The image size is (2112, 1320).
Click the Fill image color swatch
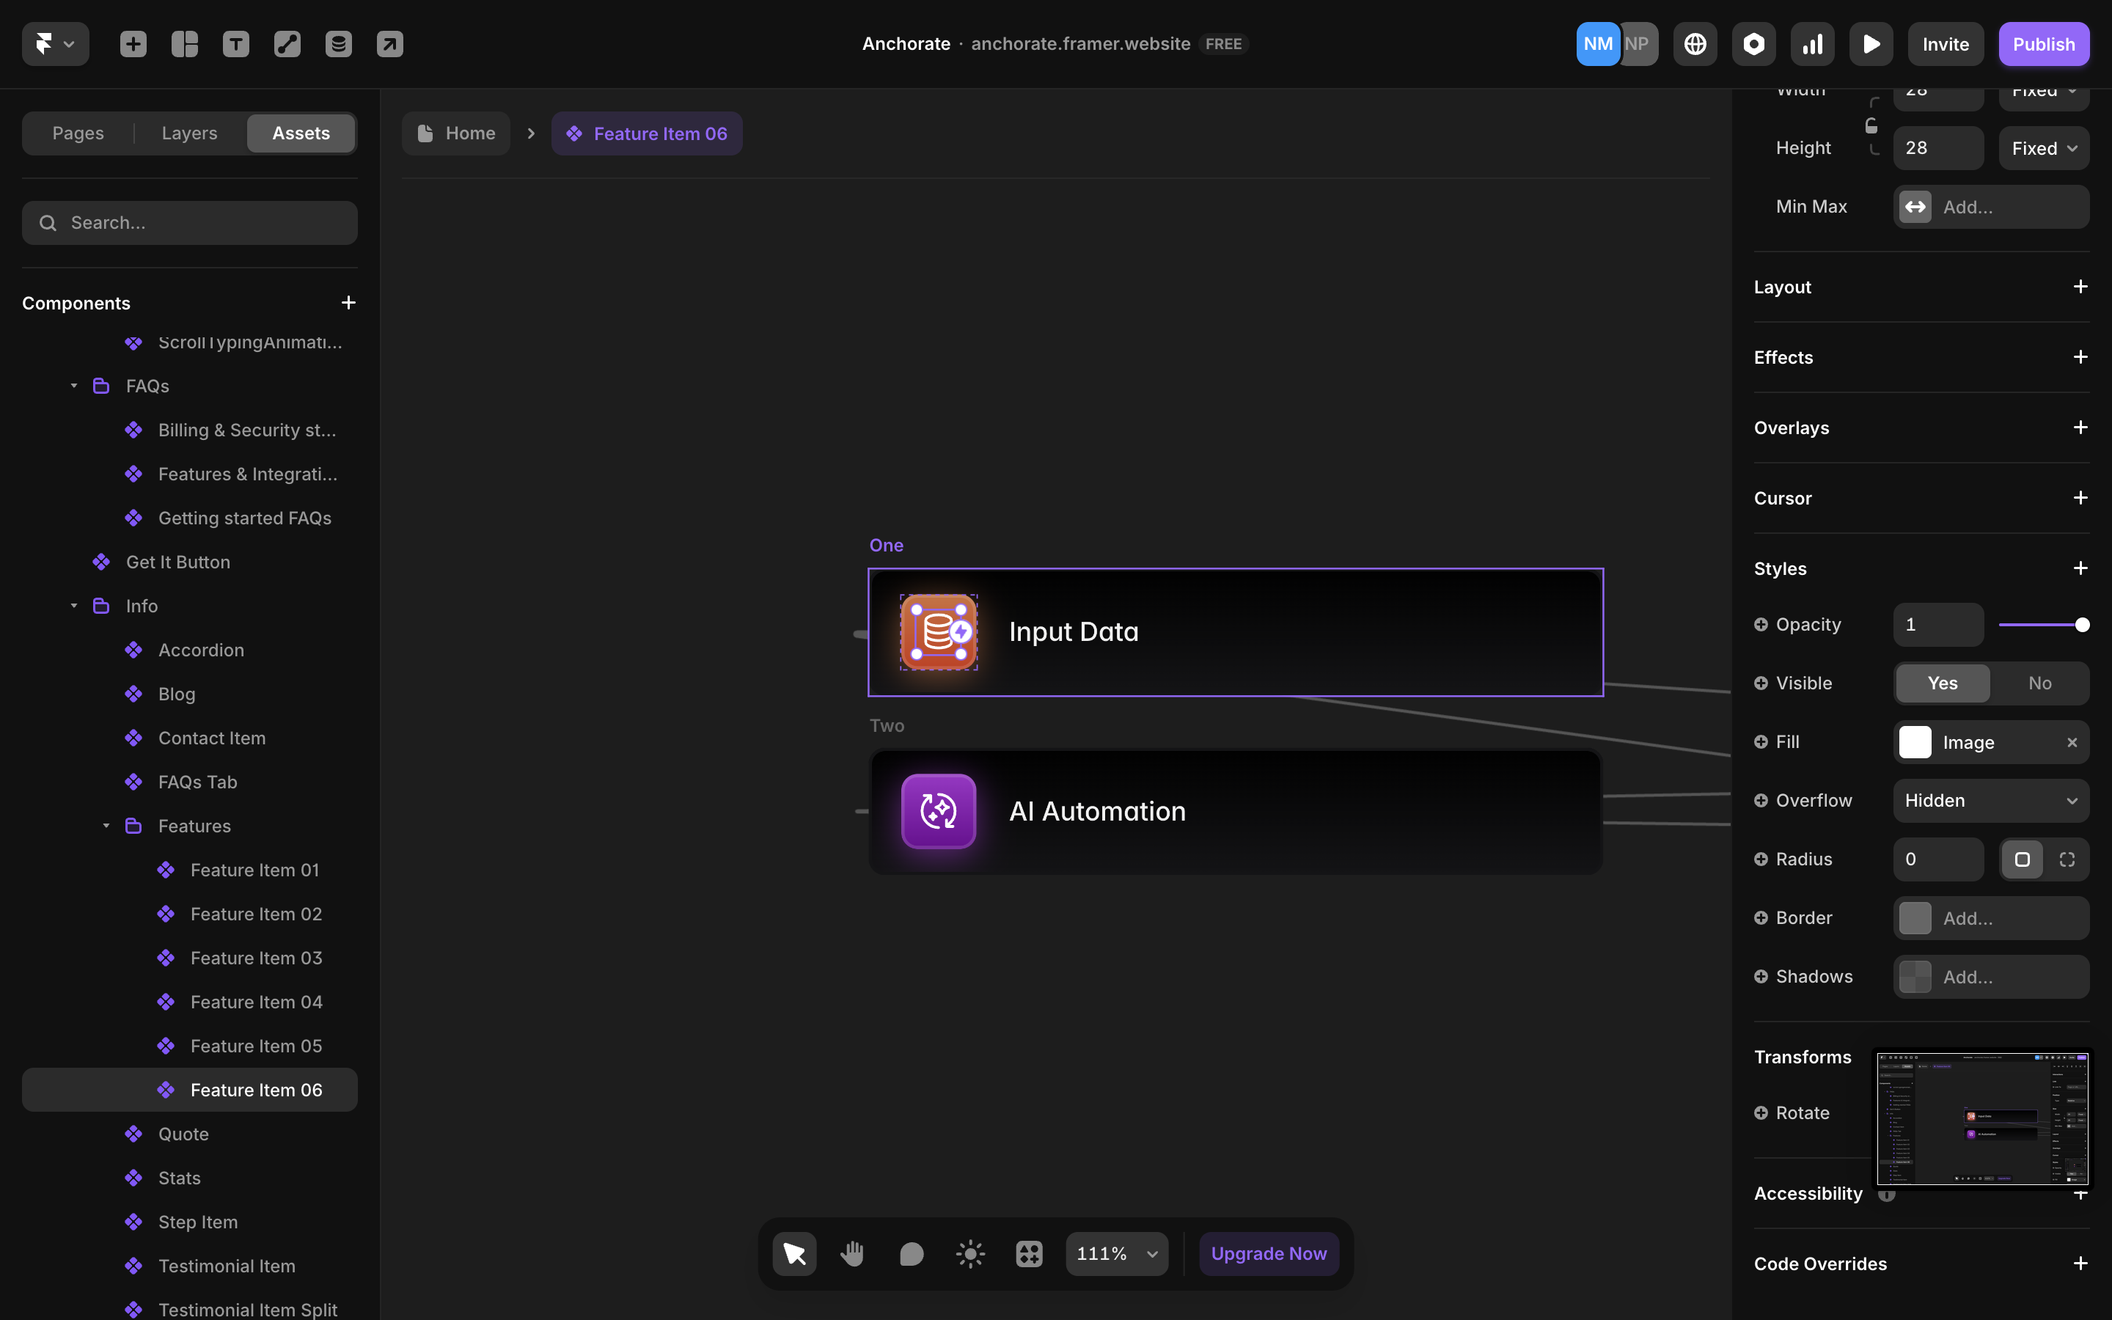point(1915,742)
